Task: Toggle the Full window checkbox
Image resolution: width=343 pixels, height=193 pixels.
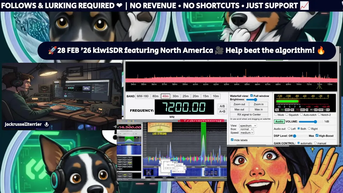Action: (x=251, y=96)
